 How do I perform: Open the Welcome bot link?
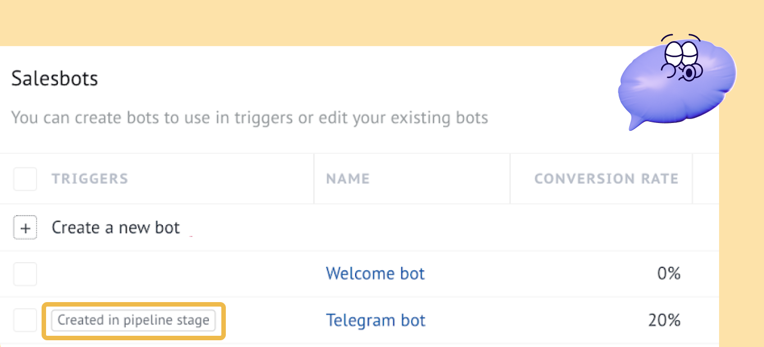click(375, 273)
